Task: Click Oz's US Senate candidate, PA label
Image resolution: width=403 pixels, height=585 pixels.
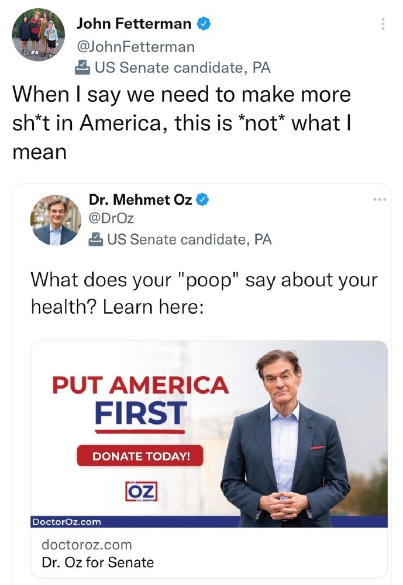Action: (188, 239)
